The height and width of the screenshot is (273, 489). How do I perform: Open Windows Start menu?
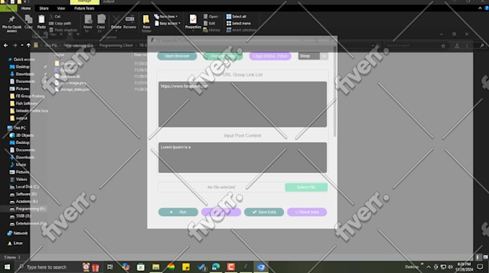(7, 267)
